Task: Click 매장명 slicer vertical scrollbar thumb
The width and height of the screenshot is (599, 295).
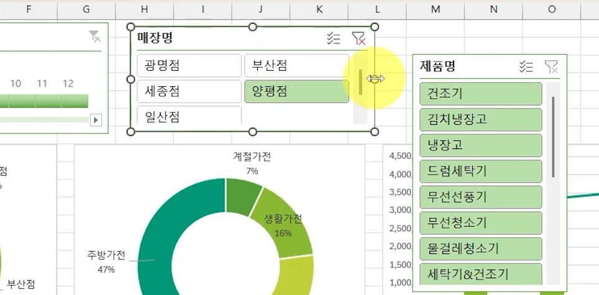Action: (360, 82)
